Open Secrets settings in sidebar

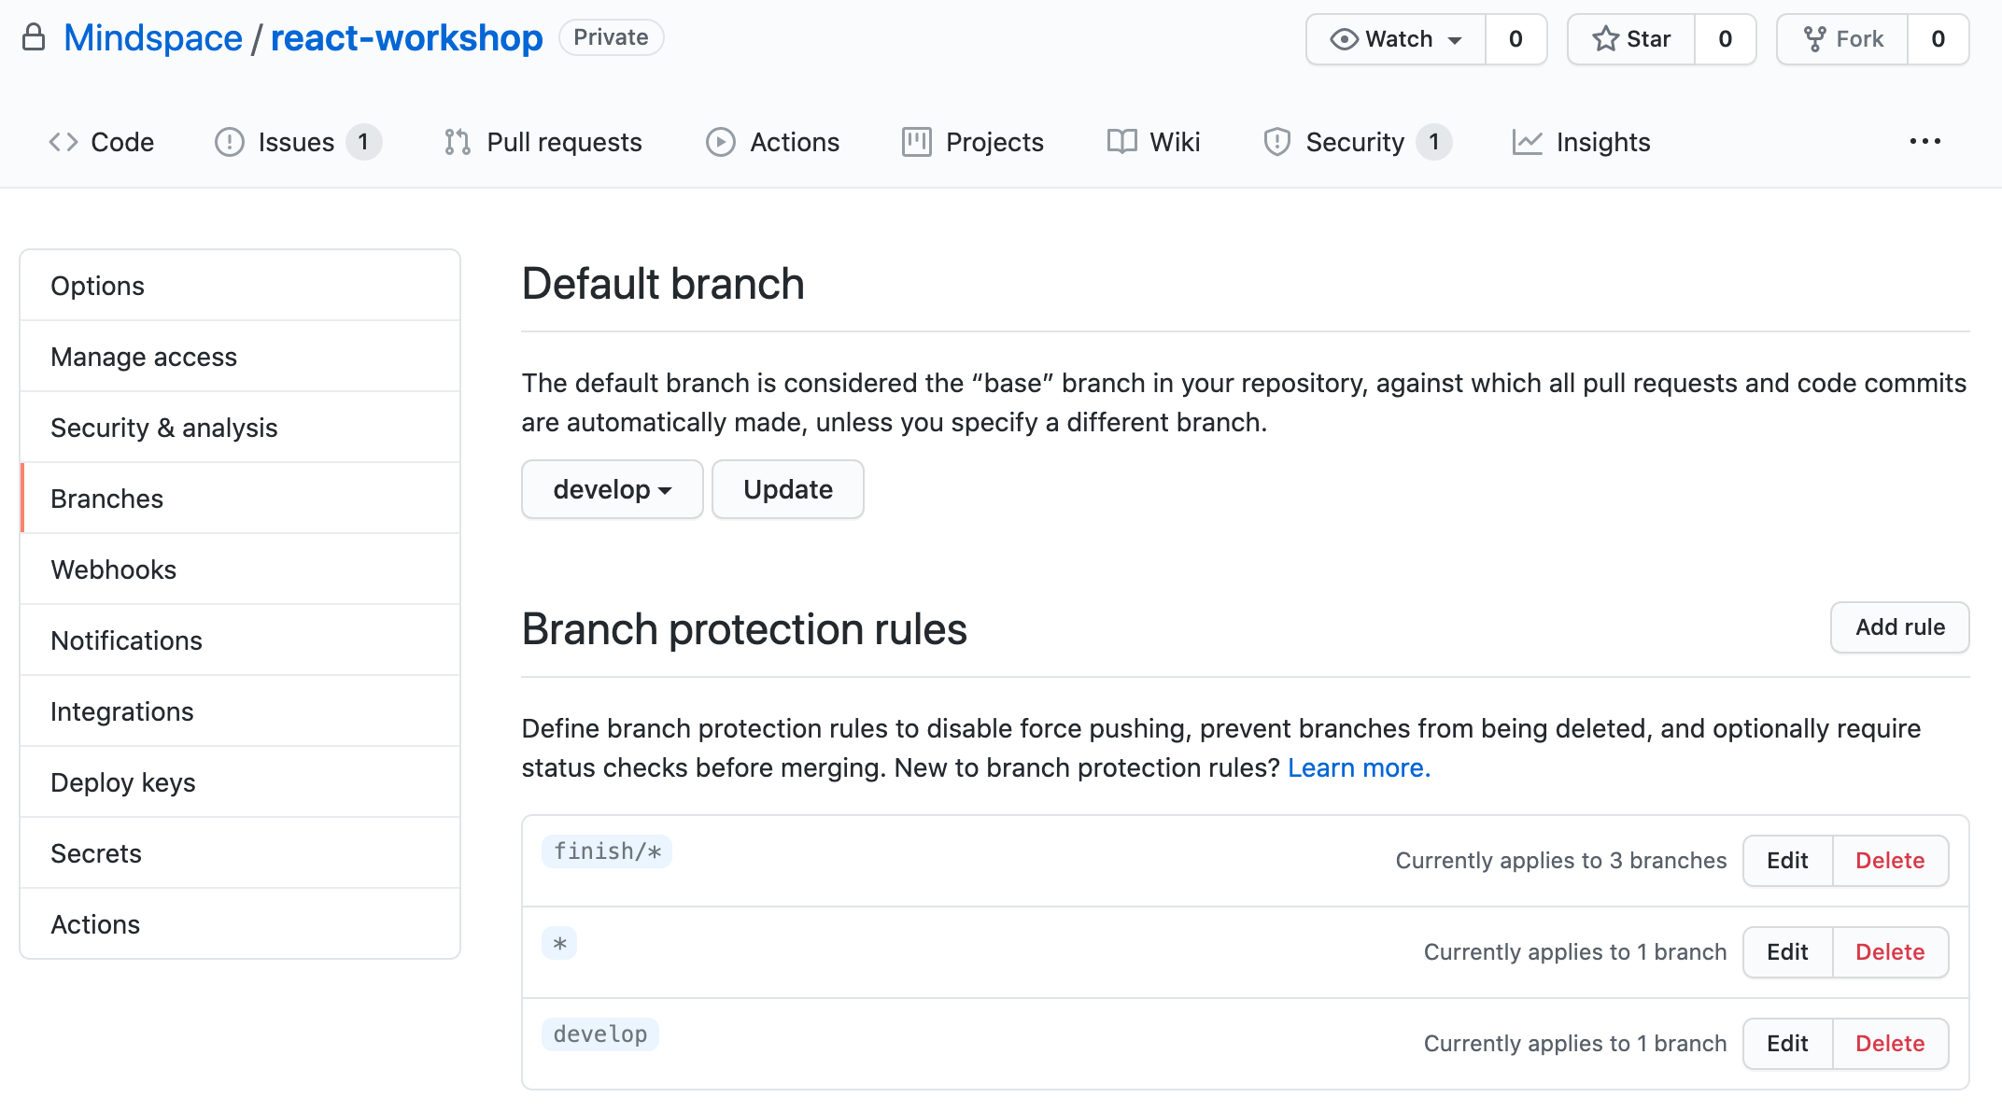96,853
